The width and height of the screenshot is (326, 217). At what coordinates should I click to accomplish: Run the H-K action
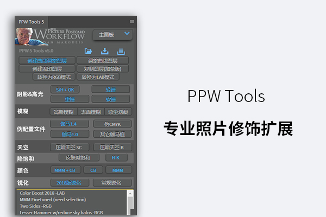tap(116, 158)
